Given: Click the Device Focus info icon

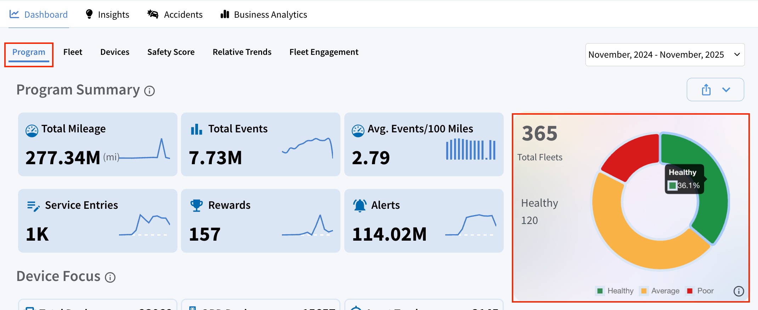Looking at the screenshot, I should pos(110,277).
